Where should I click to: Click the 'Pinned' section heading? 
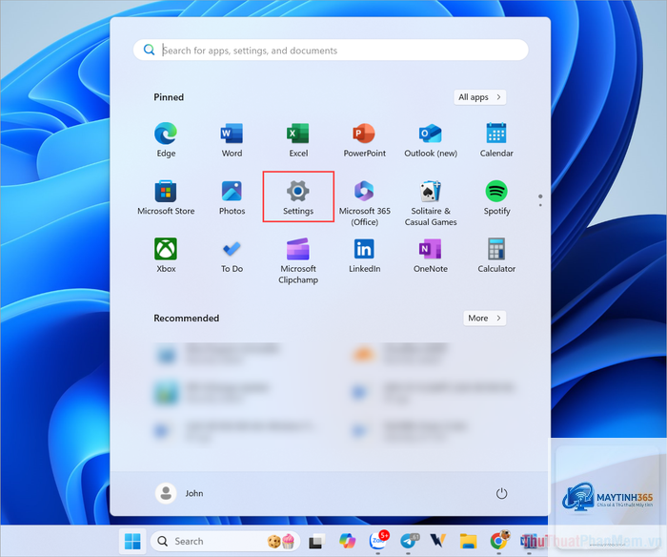point(169,97)
